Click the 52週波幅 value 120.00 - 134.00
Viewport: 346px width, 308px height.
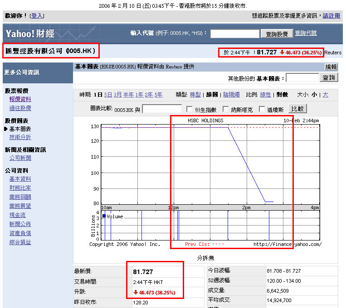[284, 281]
